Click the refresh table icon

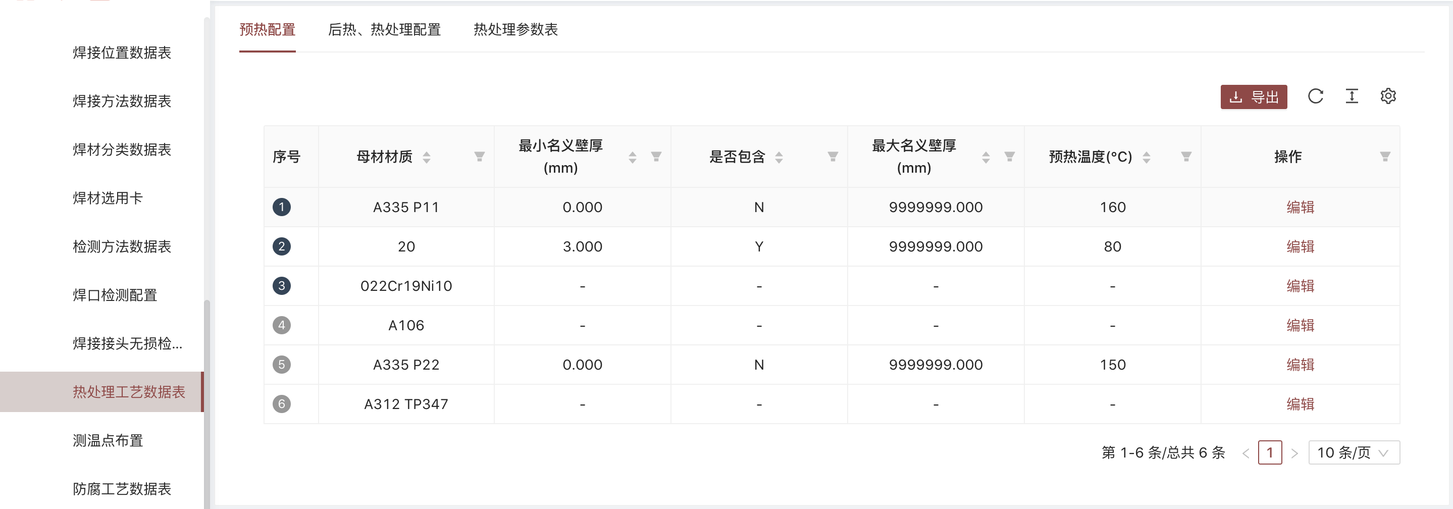point(1315,96)
